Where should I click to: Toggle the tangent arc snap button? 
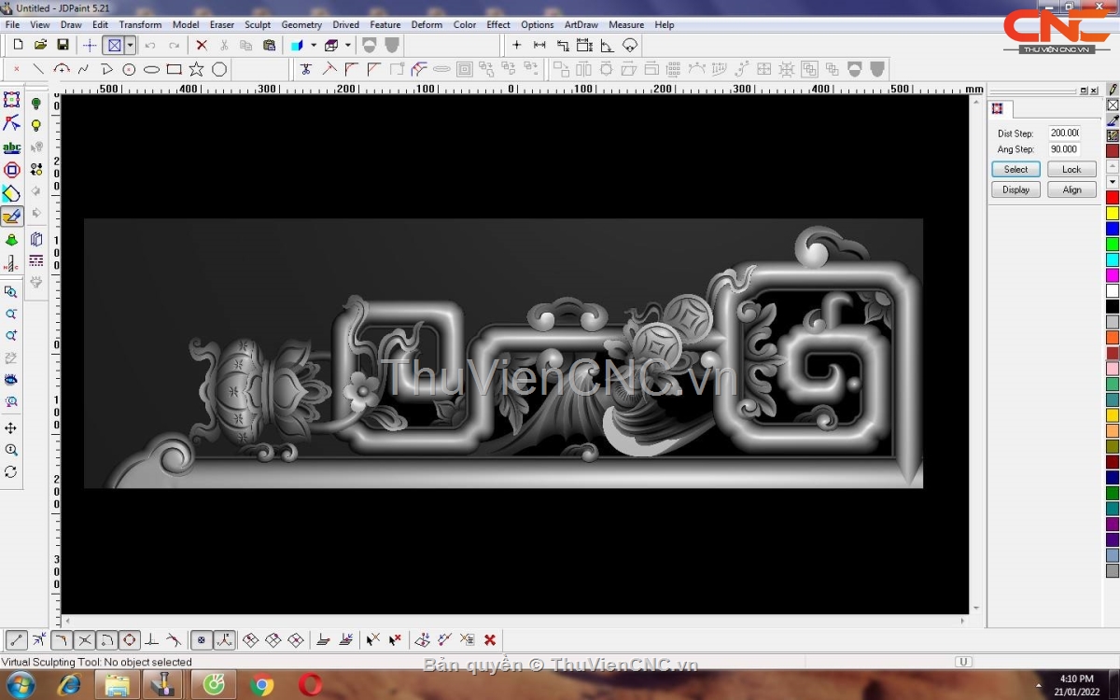106,640
